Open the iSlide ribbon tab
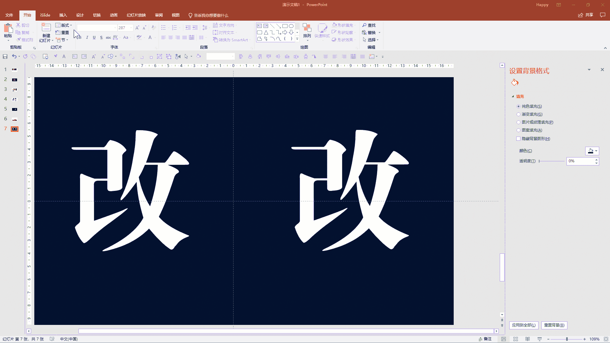This screenshot has width=610, height=343. 45,15
